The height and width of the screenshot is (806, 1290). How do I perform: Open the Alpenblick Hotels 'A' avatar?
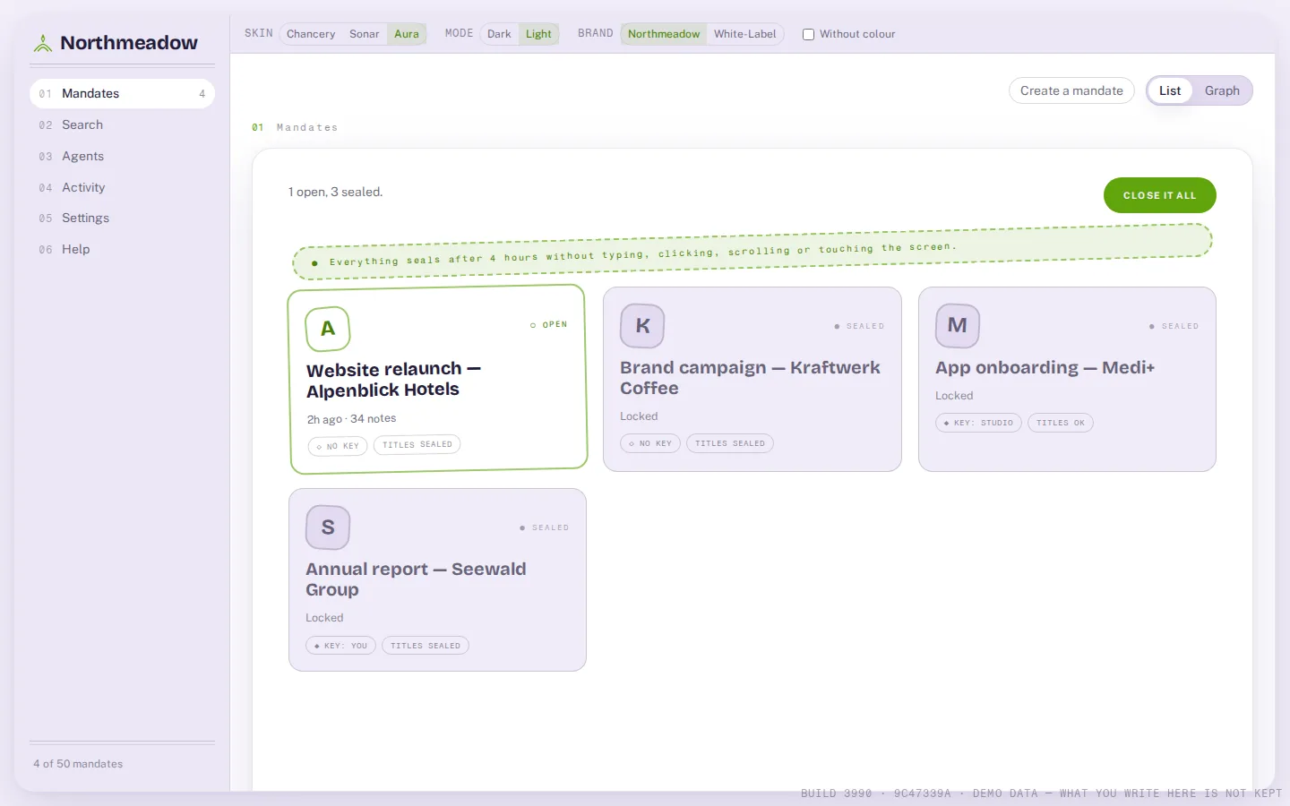click(x=328, y=329)
